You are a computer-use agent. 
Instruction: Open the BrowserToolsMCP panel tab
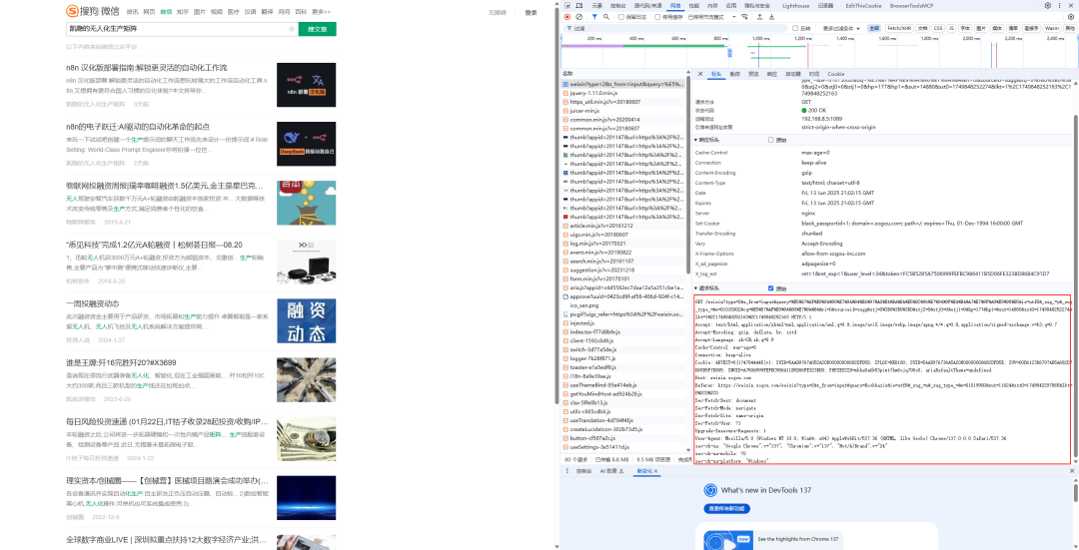910,5
